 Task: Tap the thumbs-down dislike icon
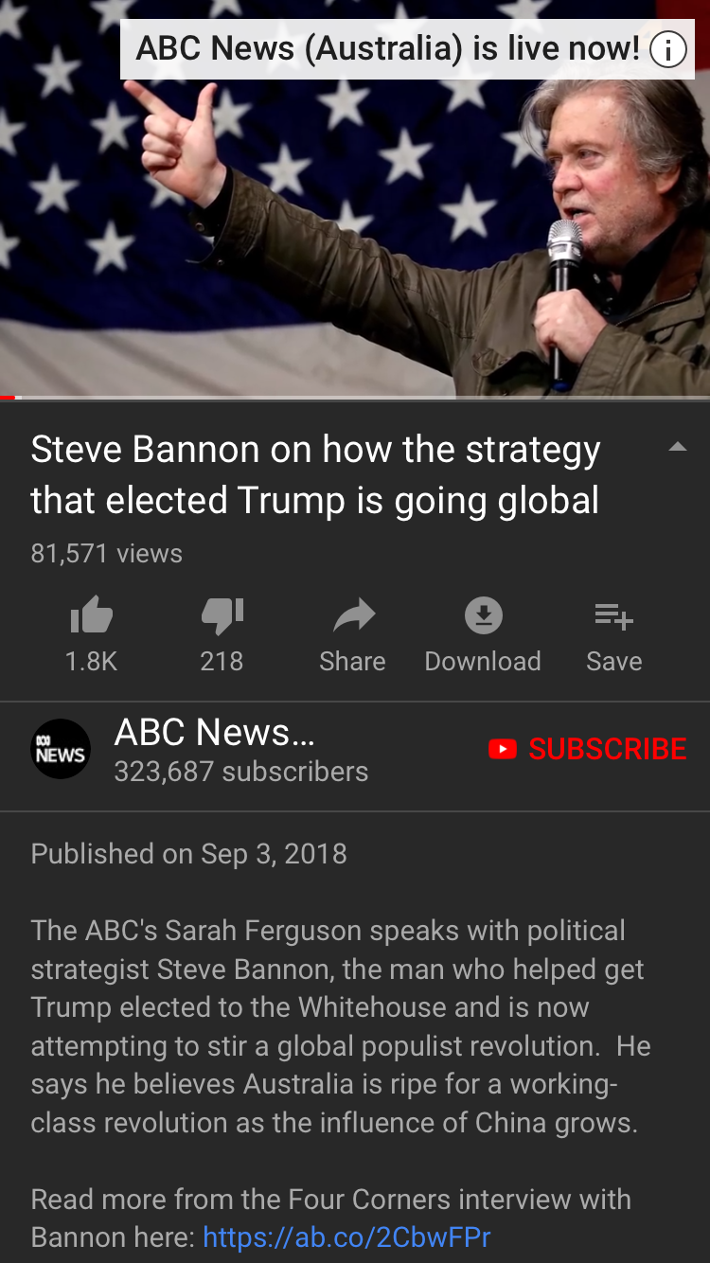coord(222,617)
